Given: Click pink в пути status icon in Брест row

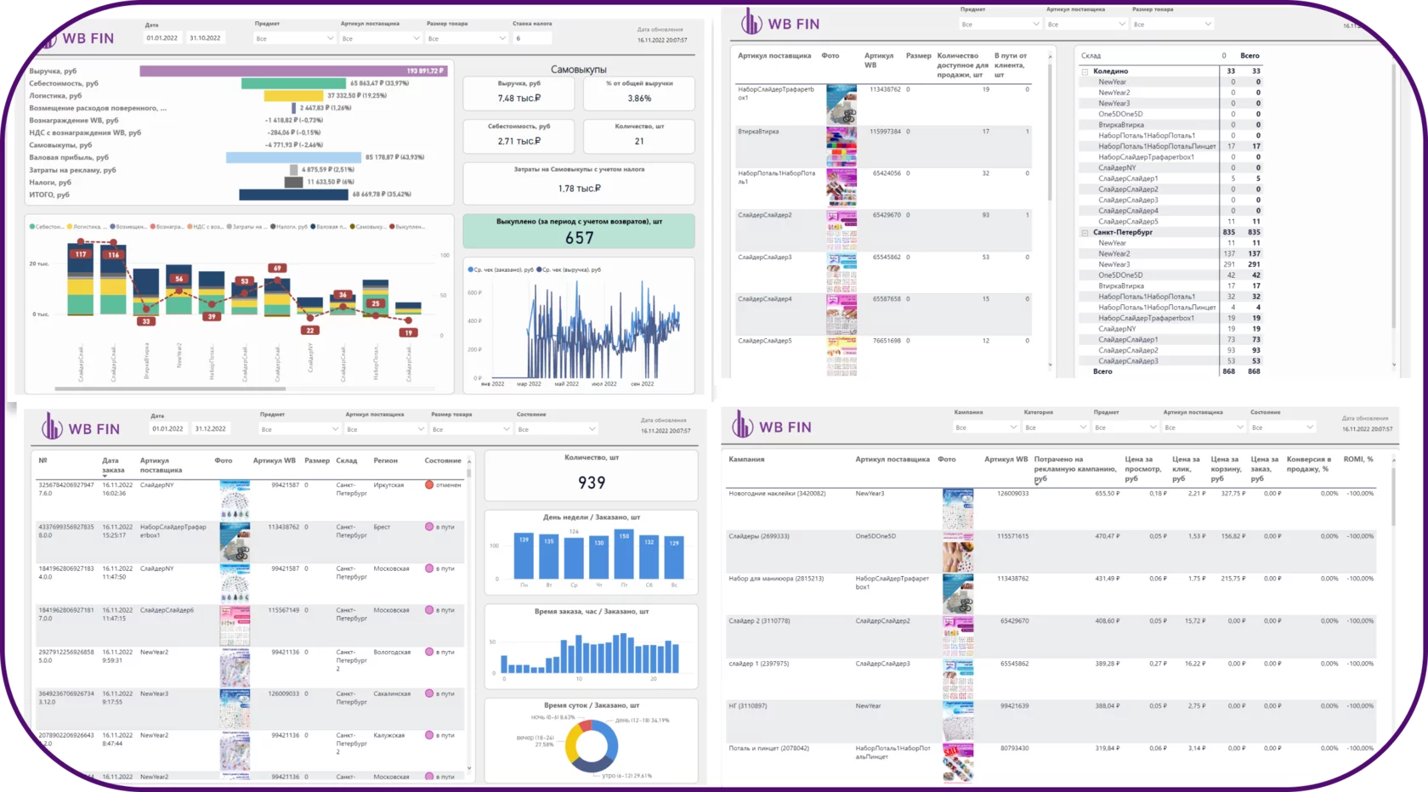Looking at the screenshot, I should coord(429,527).
